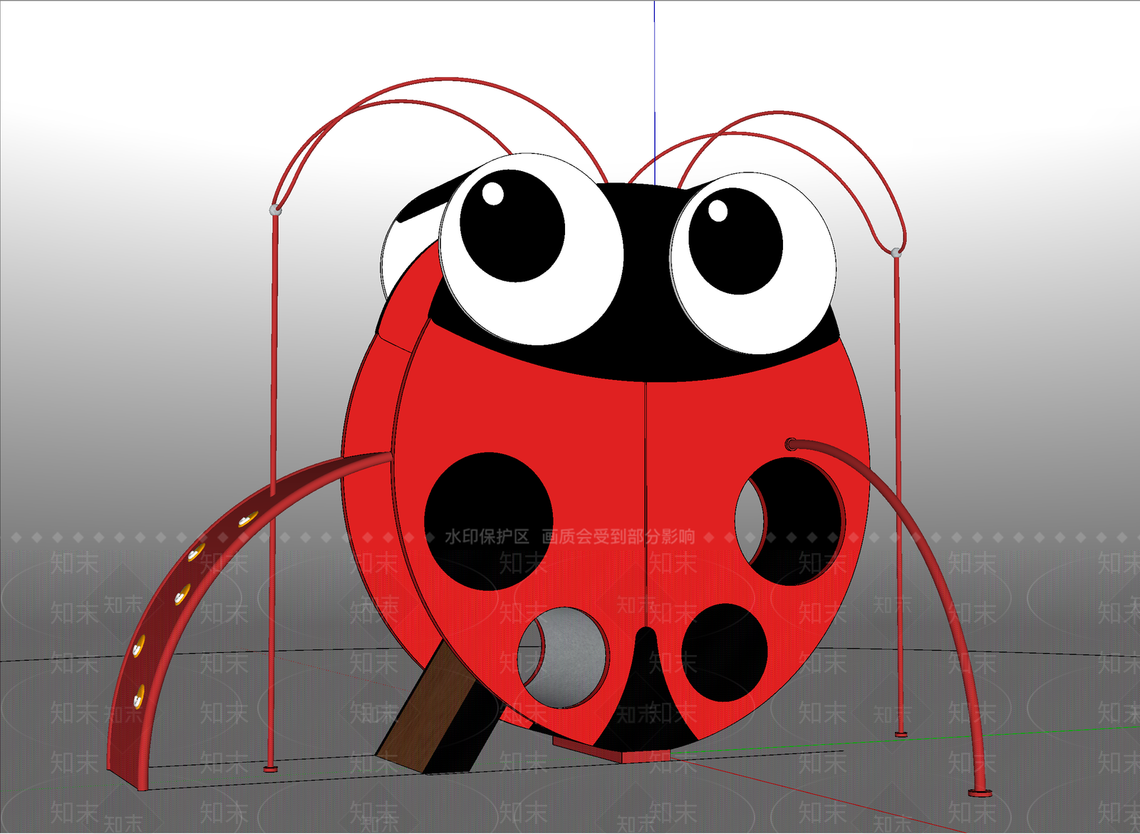Click the large solid black spot on left wing
The image size is (1140, 834).
coord(489,522)
